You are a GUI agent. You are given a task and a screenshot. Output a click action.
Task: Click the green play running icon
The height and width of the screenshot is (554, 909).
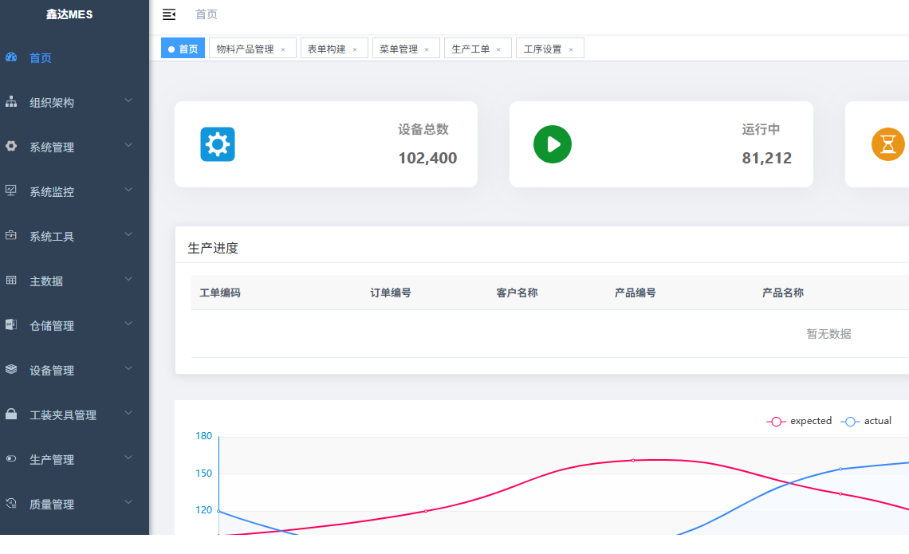pos(553,144)
